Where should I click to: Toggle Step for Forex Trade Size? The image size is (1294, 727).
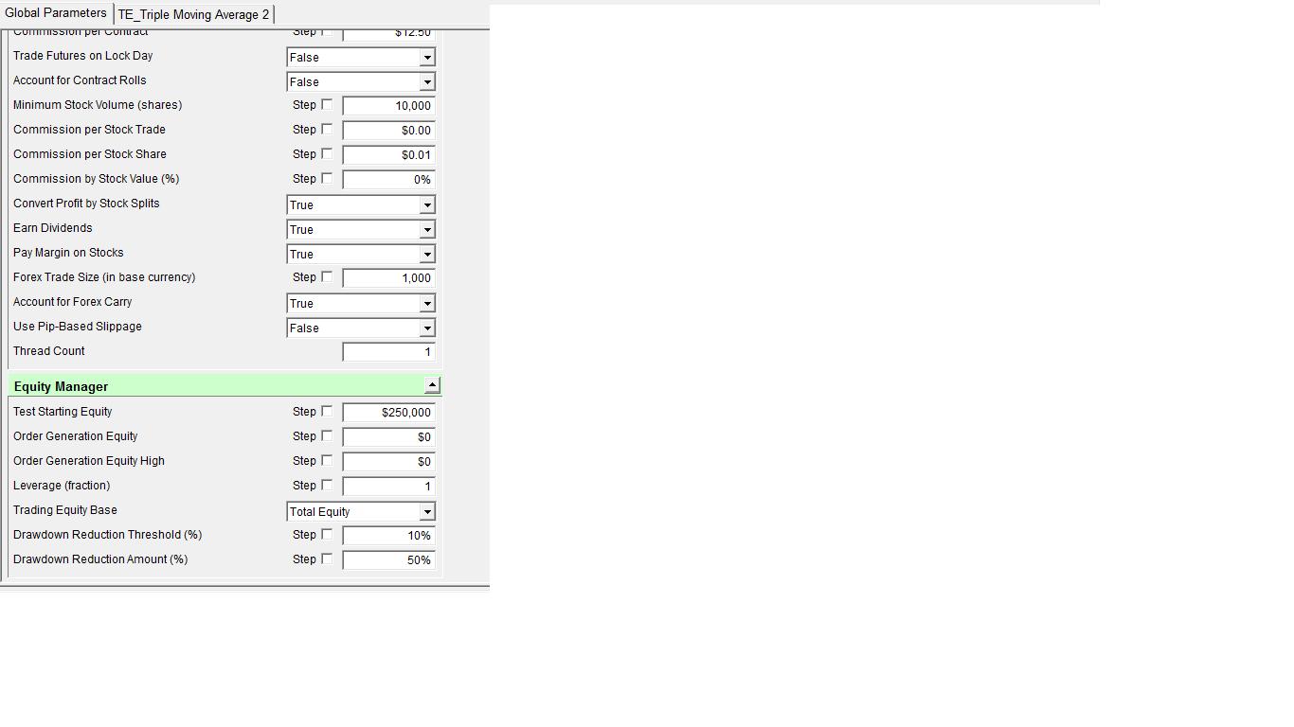(327, 277)
